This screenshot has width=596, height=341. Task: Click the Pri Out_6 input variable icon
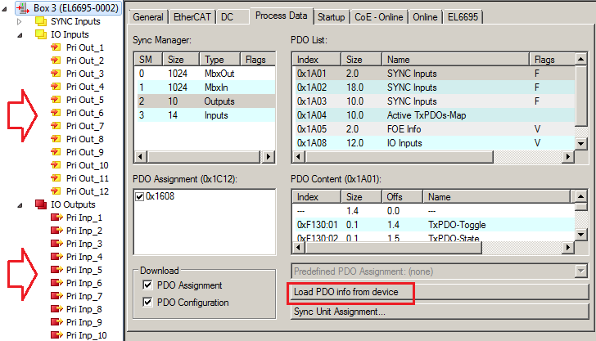[56, 113]
